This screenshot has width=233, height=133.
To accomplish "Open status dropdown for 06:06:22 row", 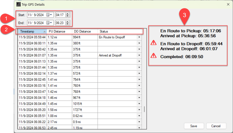I will (139, 122).
